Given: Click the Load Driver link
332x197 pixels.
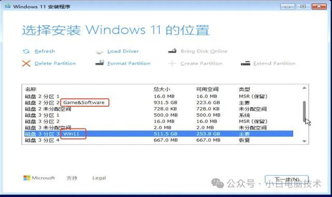Looking at the screenshot, I should click(x=123, y=51).
